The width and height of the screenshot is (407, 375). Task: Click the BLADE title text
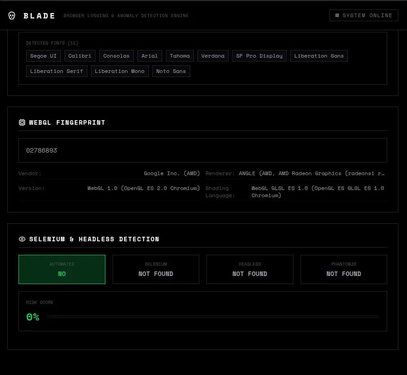click(x=40, y=16)
